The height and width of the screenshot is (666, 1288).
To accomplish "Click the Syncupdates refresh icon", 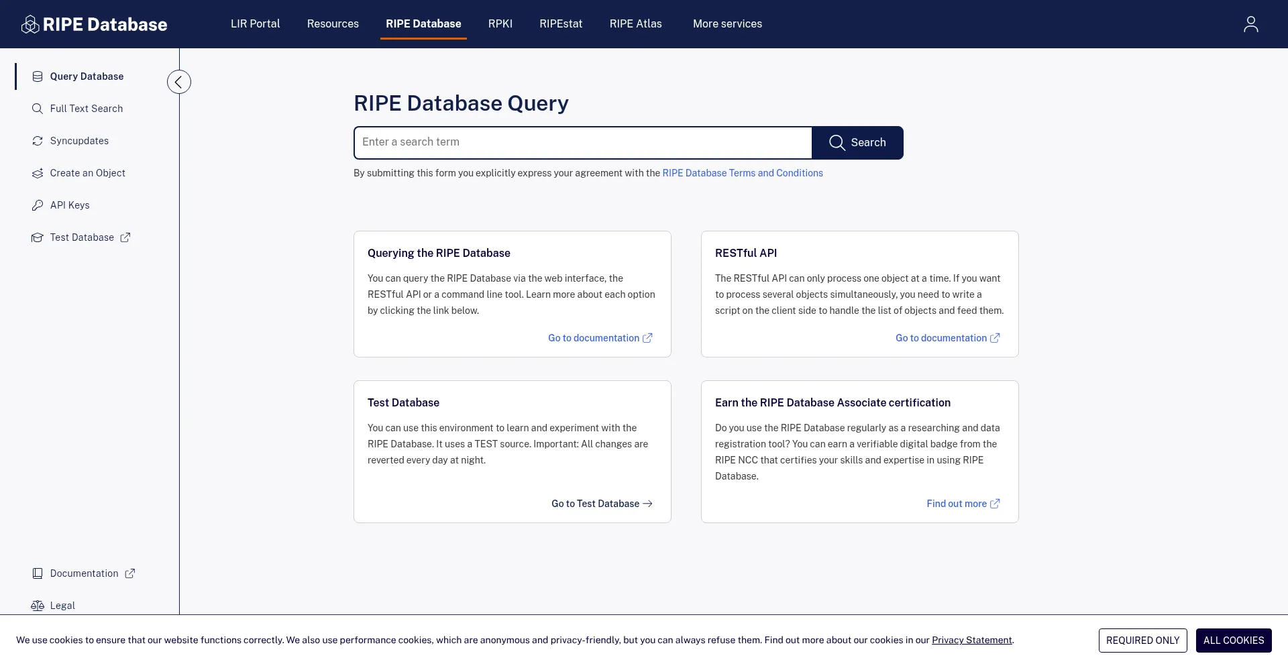I will 38,141.
